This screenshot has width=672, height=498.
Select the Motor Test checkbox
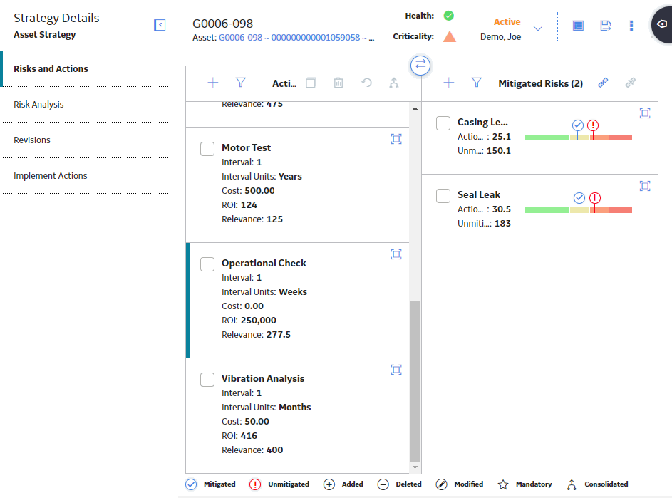coord(207,149)
